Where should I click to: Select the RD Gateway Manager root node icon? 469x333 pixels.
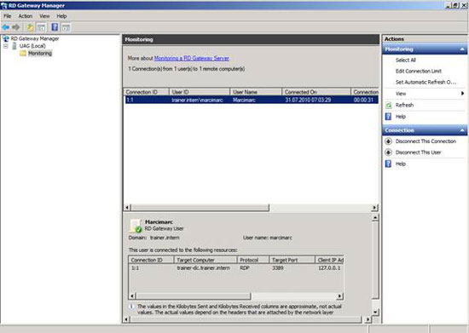6,38
